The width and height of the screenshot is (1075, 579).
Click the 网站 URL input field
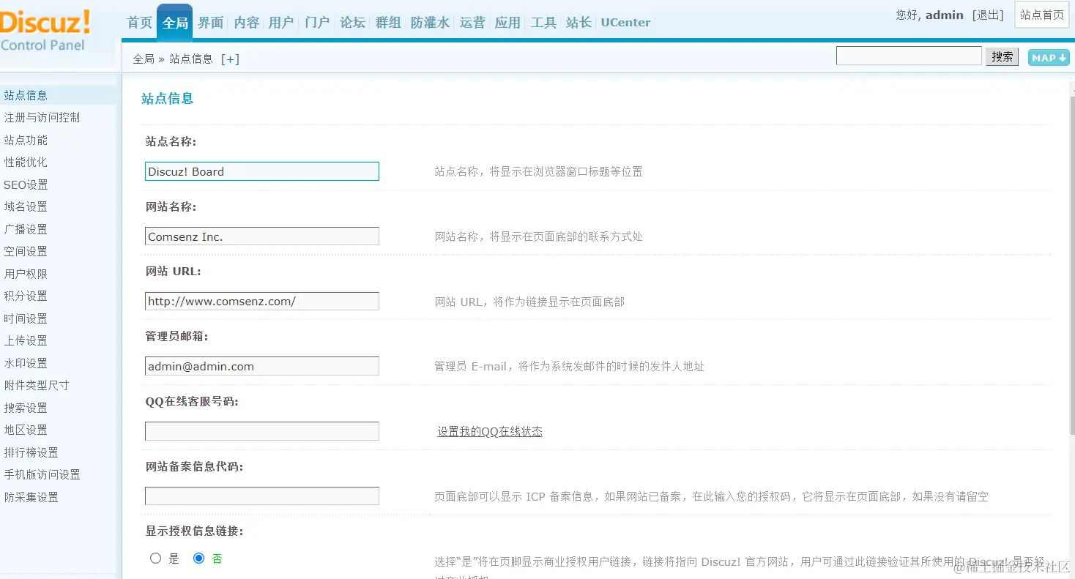point(262,301)
